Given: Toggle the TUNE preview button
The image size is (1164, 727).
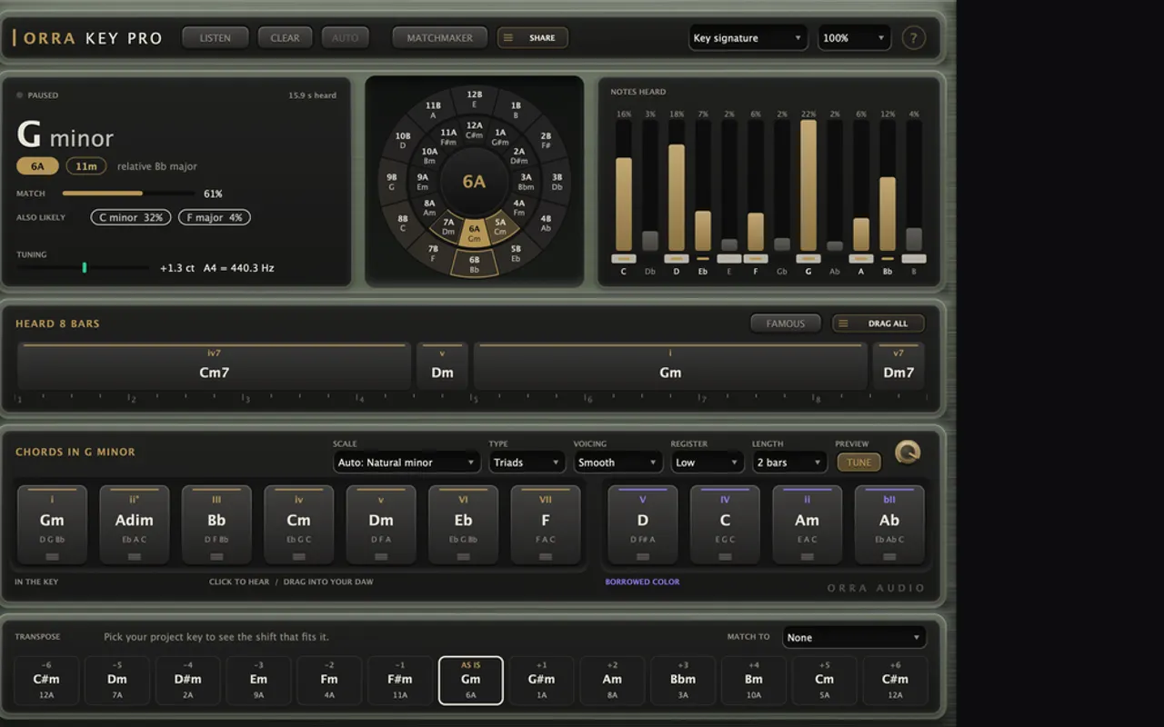Looking at the screenshot, I should click(858, 463).
